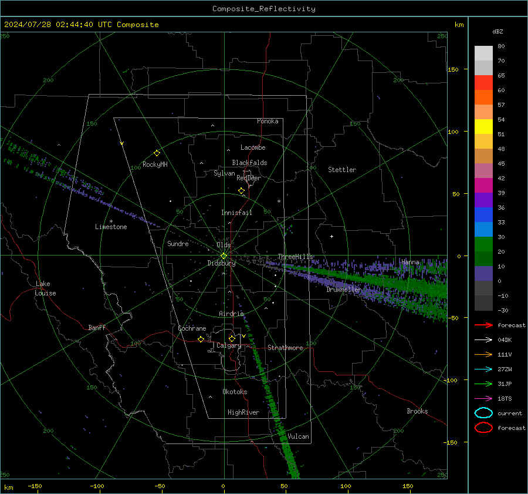The image size is (528, 494).
Task: Click the yellow diamond marker beside RockyMH
Action: coord(157,153)
